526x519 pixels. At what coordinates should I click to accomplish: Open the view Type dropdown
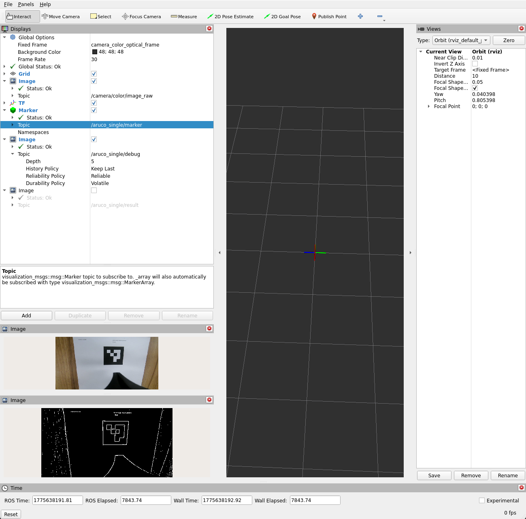coord(461,40)
